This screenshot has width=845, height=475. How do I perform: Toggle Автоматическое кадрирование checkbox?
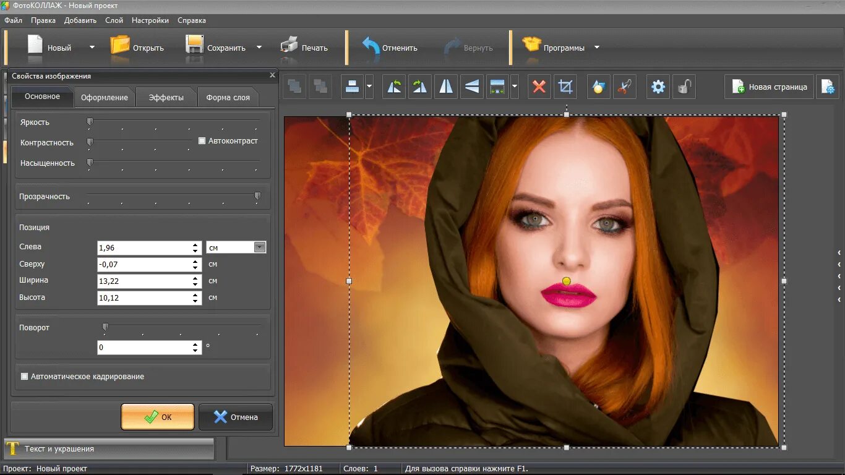click(25, 376)
